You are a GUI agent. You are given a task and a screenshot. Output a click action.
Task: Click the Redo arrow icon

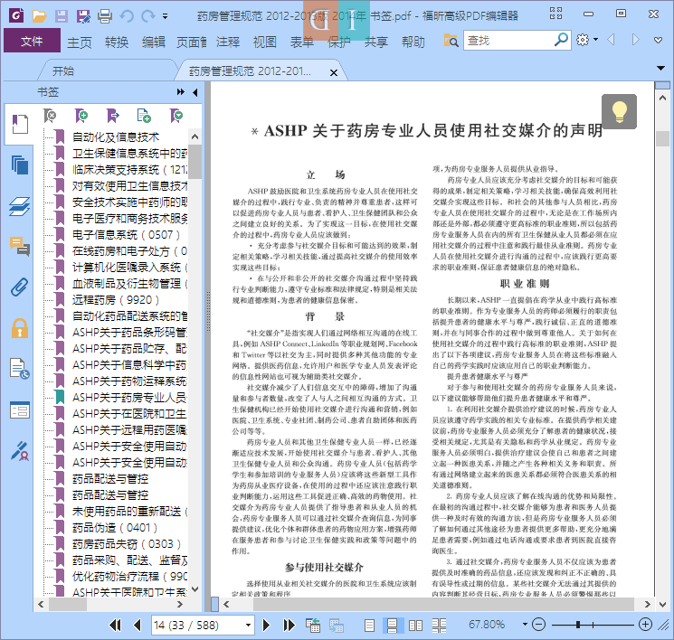coord(147,16)
